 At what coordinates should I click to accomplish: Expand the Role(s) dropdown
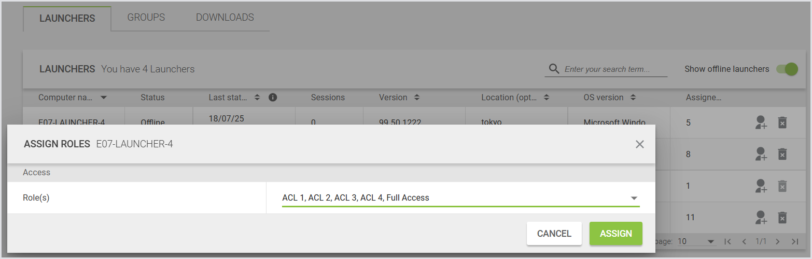point(633,198)
